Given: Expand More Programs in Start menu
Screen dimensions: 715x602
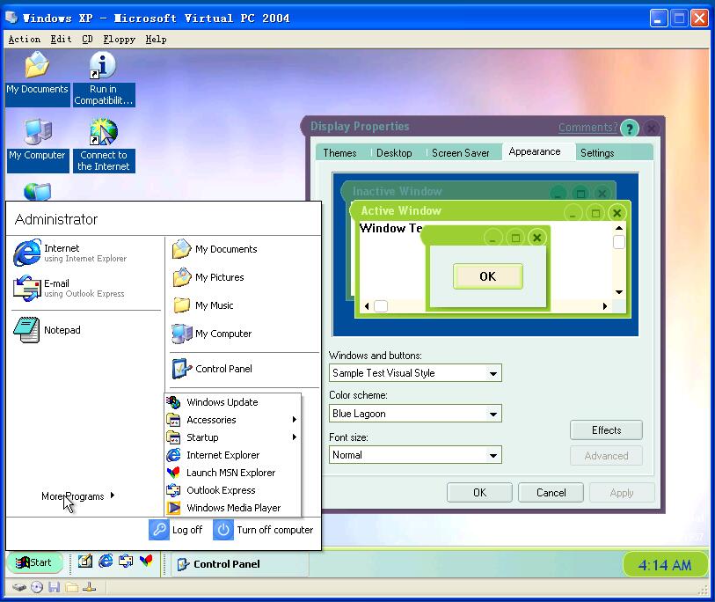Looking at the screenshot, I should pyautogui.click(x=77, y=496).
